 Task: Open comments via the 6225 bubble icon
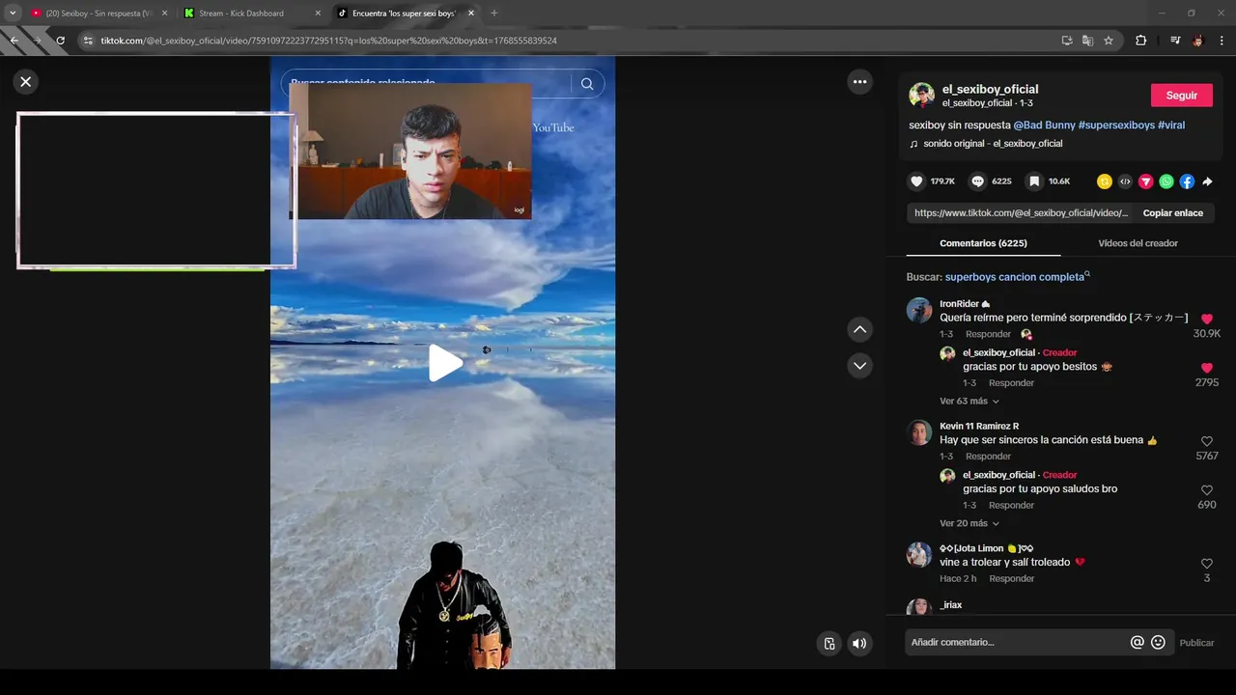tap(977, 181)
